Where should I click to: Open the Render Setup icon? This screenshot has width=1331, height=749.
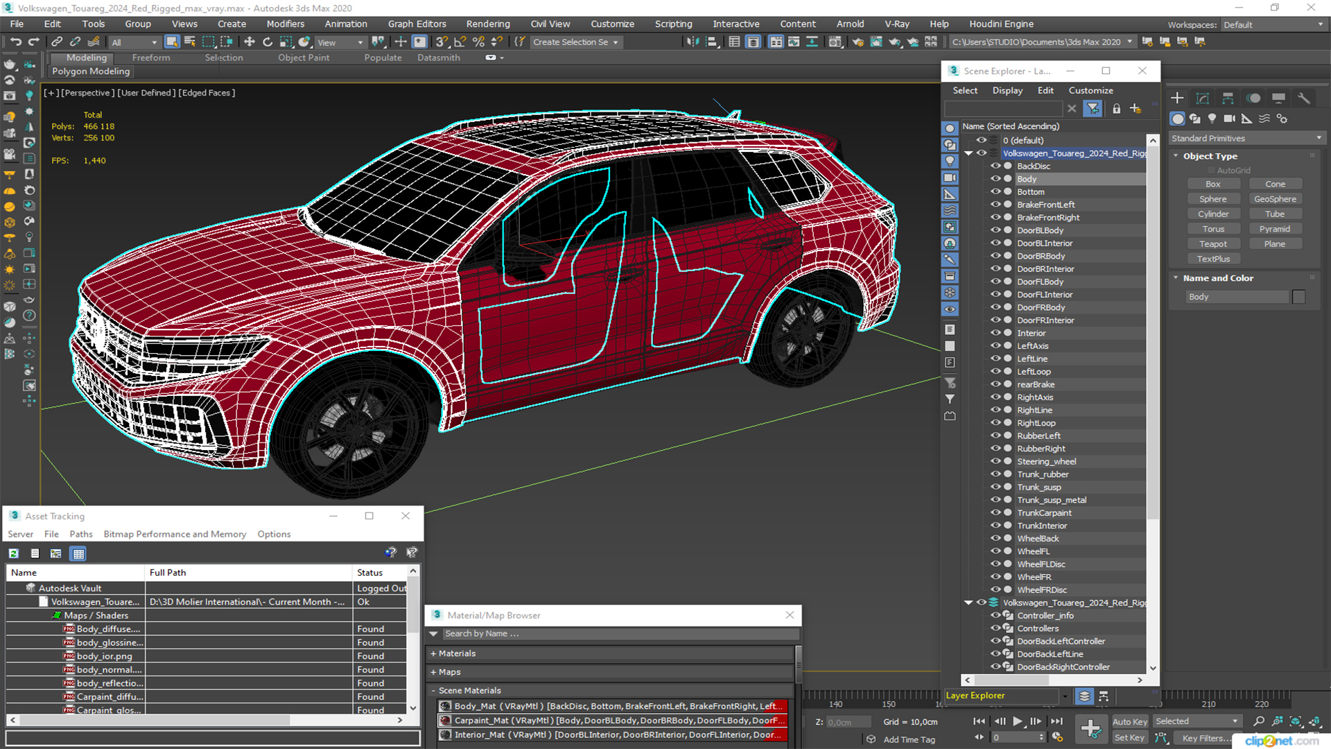(x=858, y=42)
